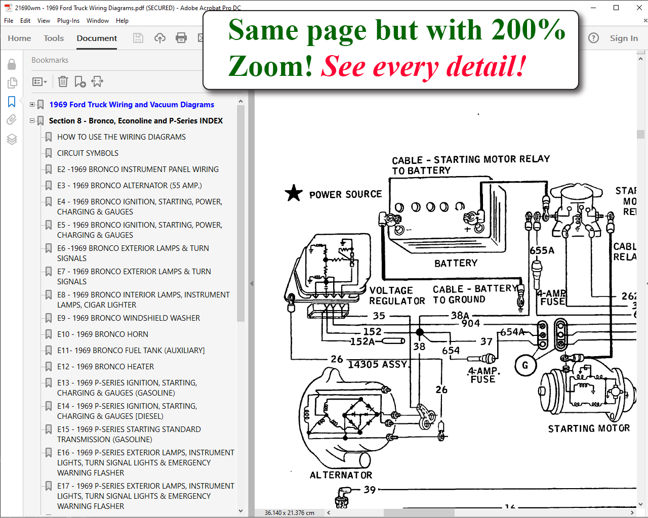Open bookmarks options dropdown menu

pyautogui.click(x=39, y=81)
